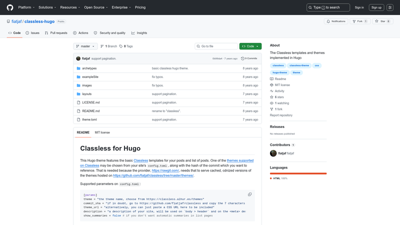Switch to the Code tab
This screenshot has width=400, height=225.
pos(14,33)
